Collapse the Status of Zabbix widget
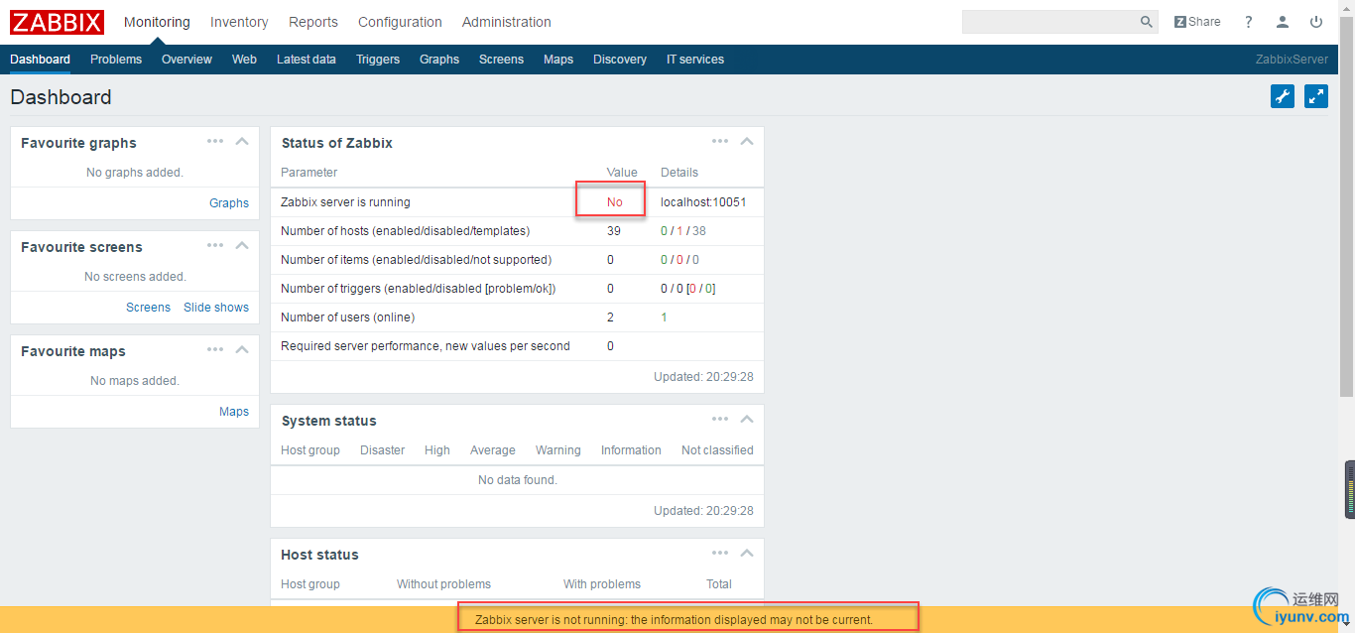This screenshot has width=1355, height=633. click(x=747, y=141)
